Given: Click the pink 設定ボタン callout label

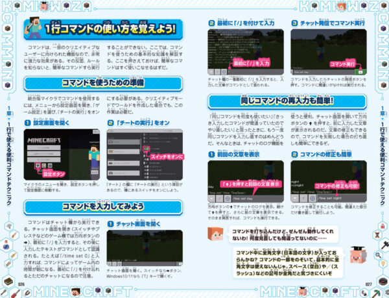Looking at the screenshot, I should point(54,175).
